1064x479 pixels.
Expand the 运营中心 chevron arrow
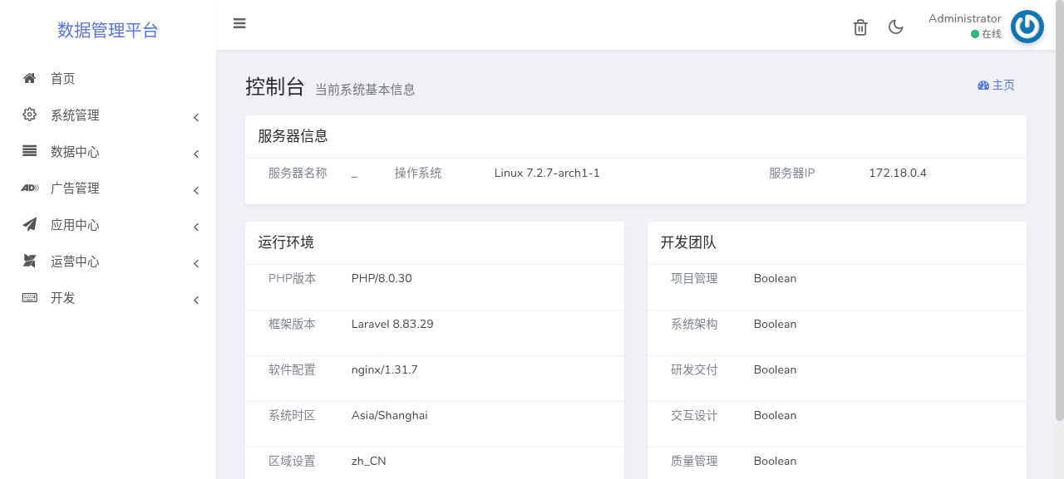[x=196, y=264]
